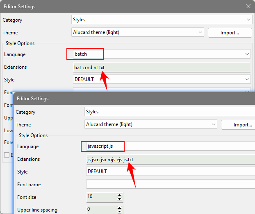Click Import button in front window
Image resolution: width=255 pixels, height=214 pixels.
point(238,125)
